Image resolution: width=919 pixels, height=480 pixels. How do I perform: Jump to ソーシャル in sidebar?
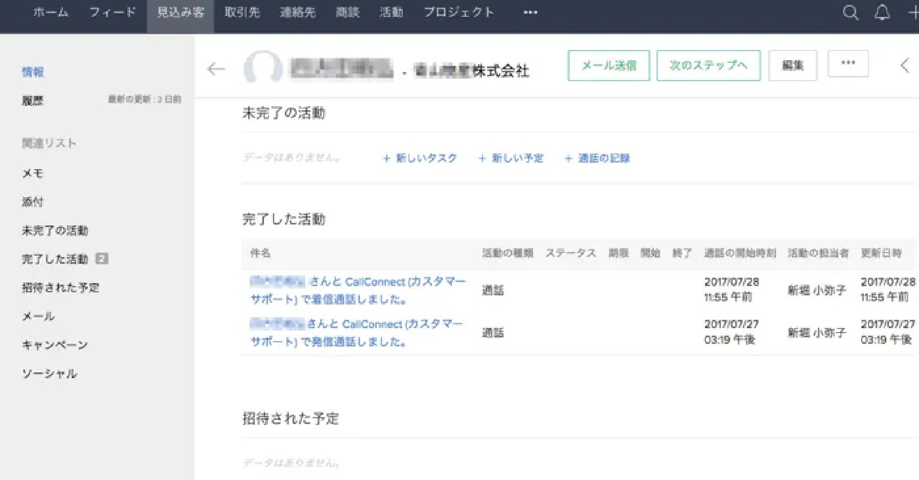coord(50,373)
